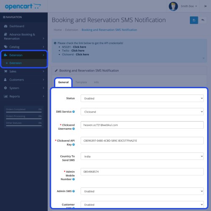211x211 pixels.
Task: Expand the Smith Doe account dropdown
Action: click(x=189, y=6)
